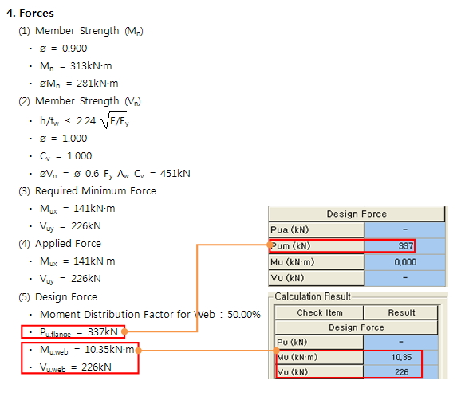This screenshot has height=400, width=461.
Task: Click the Pum (kN) value field showing 337
Action: tap(404, 245)
